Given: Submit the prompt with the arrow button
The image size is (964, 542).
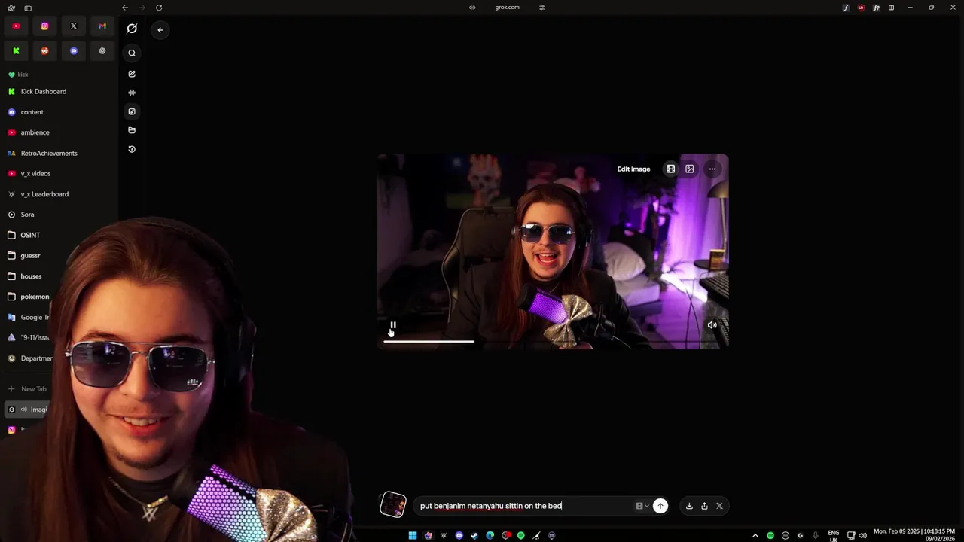Looking at the screenshot, I should (x=660, y=506).
